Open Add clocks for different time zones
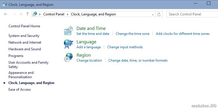The height and width of the screenshot is (109, 218). [x=183, y=34]
